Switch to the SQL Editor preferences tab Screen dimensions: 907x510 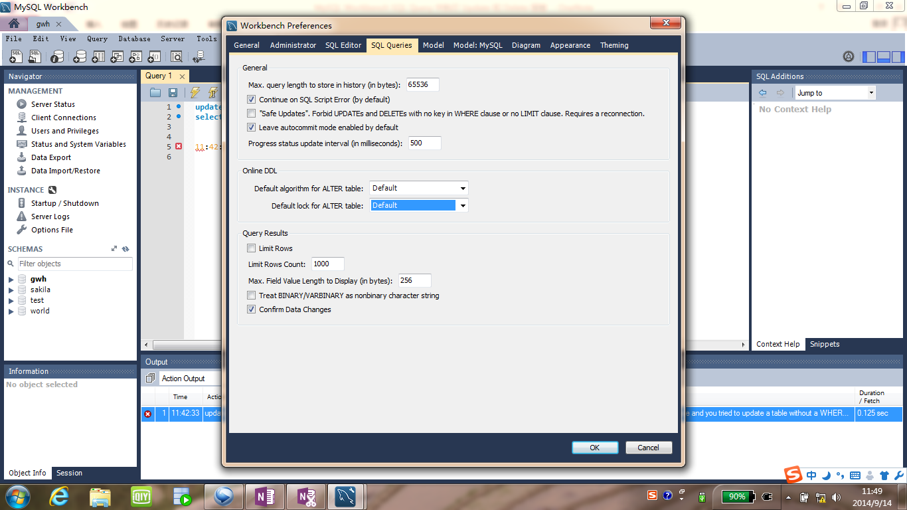tap(343, 45)
